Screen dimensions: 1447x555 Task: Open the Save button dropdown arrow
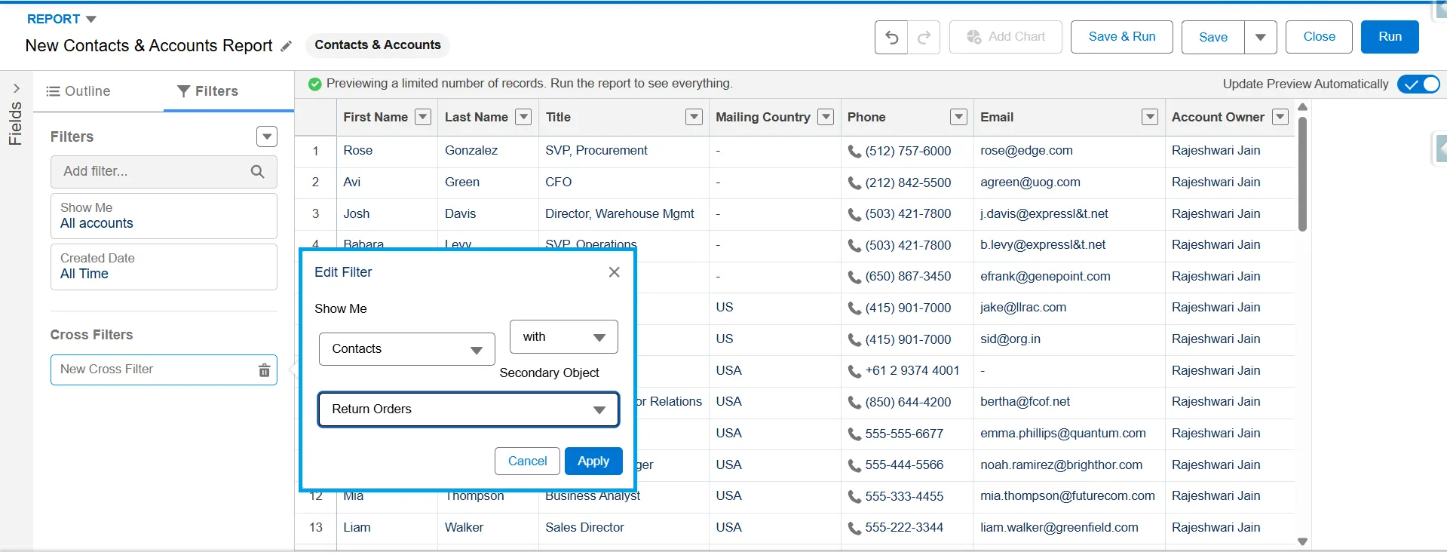[x=1261, y=37]
